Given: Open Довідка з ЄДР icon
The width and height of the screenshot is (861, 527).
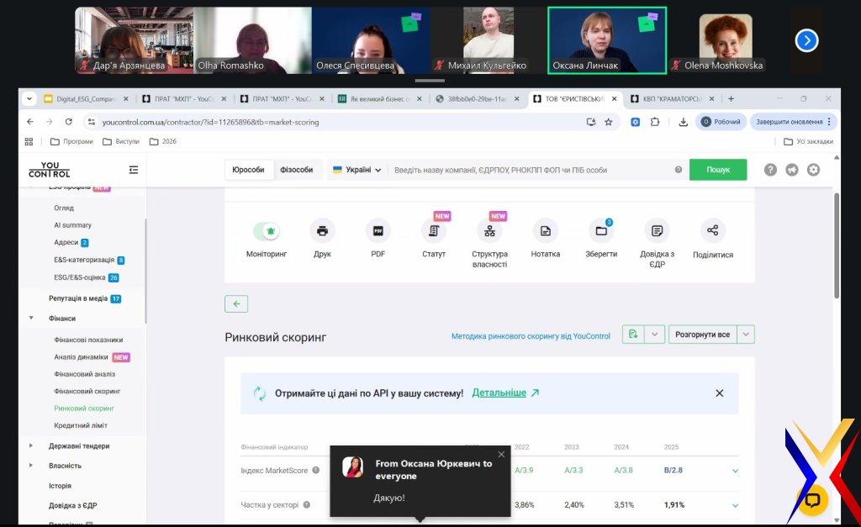Looking at the screenshot, I should [x=657, y=231].
